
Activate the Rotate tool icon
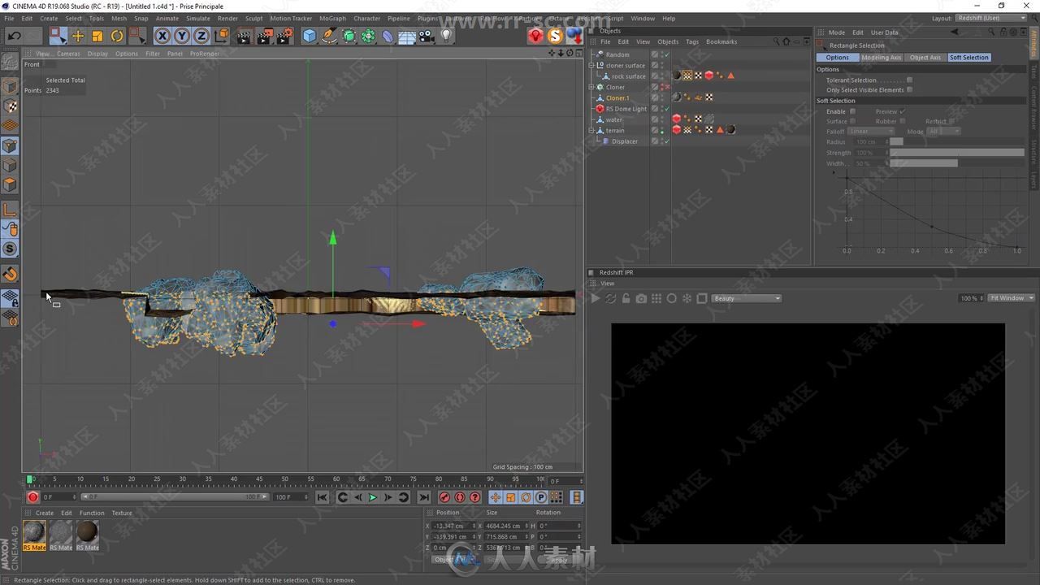click(117, 36)
